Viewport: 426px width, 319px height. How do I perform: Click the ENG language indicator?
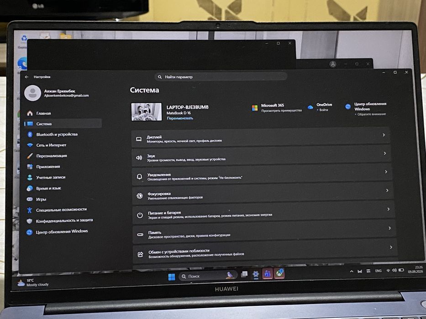point(378,271)
